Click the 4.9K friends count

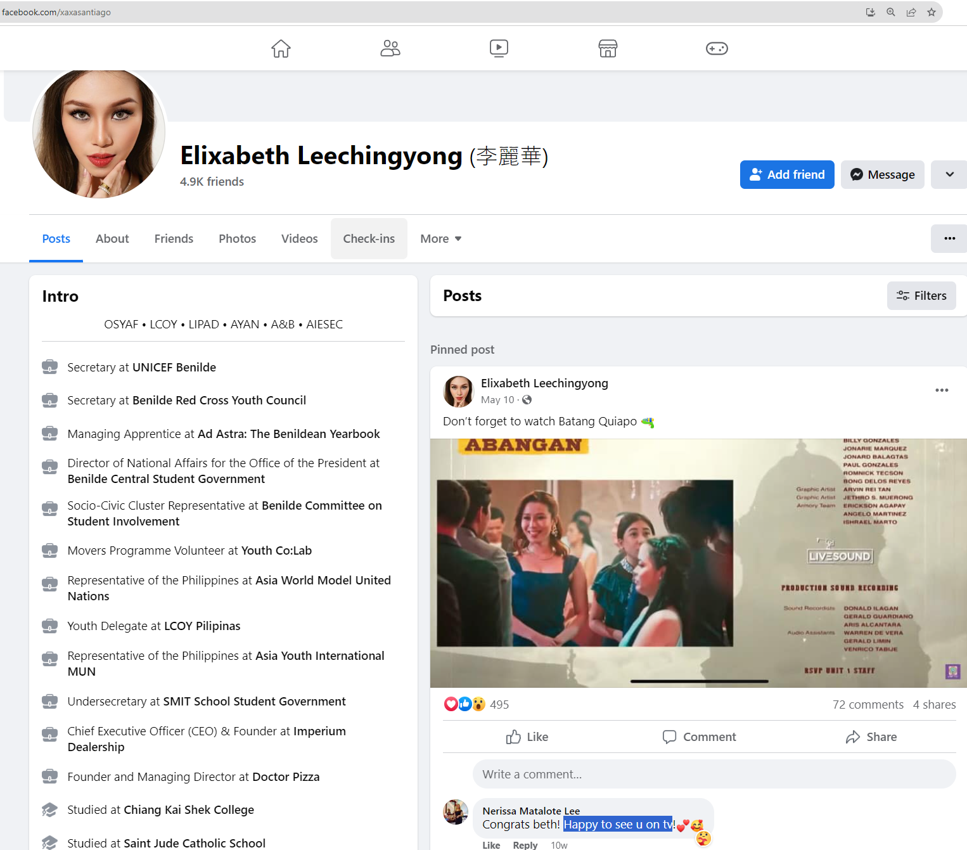212,181
